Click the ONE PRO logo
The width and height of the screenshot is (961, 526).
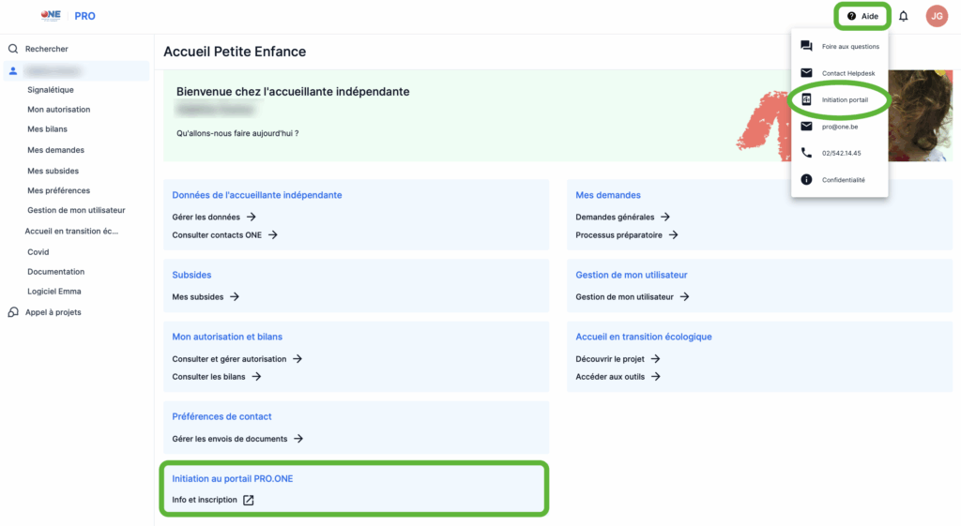pyautogui.click(x=69, y=16)
